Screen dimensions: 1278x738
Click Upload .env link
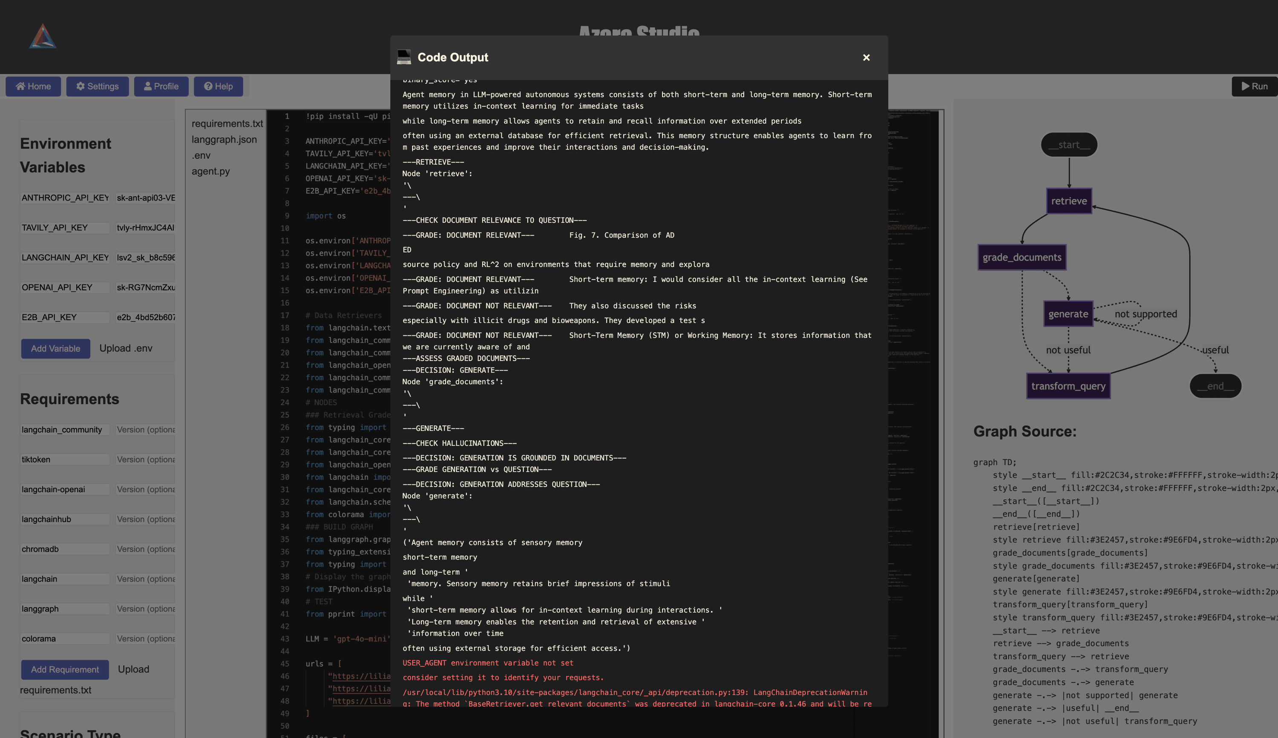[x=126, y=348]
